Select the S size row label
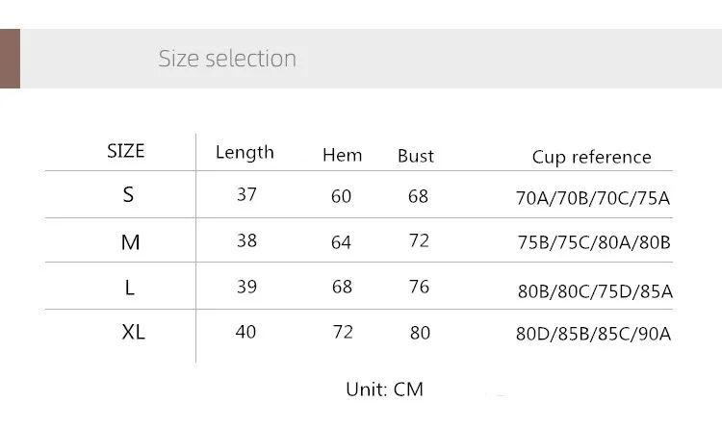 tap(128, 194)
